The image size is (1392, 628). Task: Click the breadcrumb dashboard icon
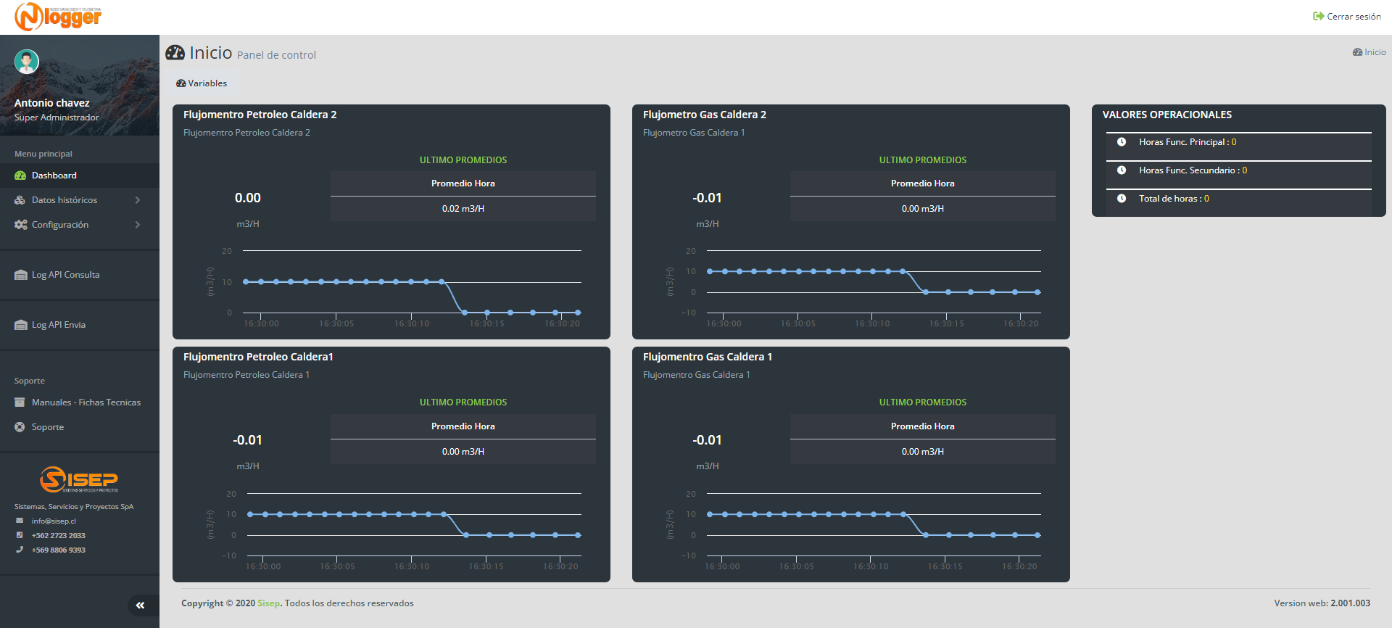click(x=1357, y=52)
